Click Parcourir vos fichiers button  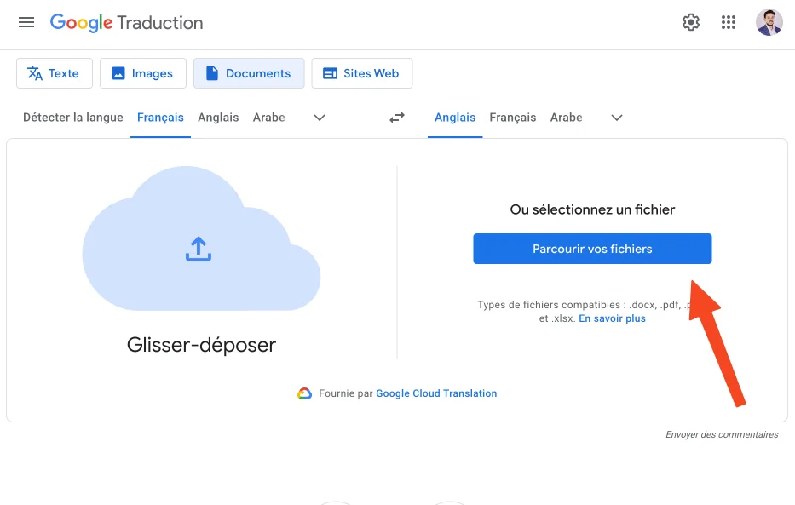click(x=592, y=249)
